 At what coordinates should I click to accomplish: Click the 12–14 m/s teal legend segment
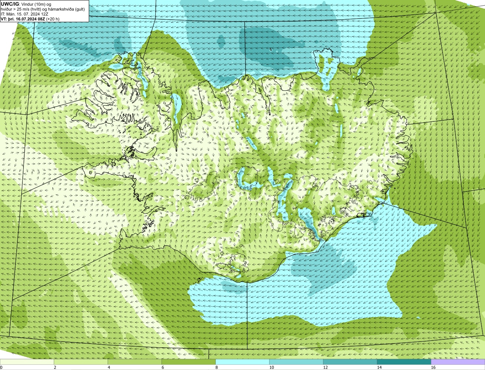350,362
